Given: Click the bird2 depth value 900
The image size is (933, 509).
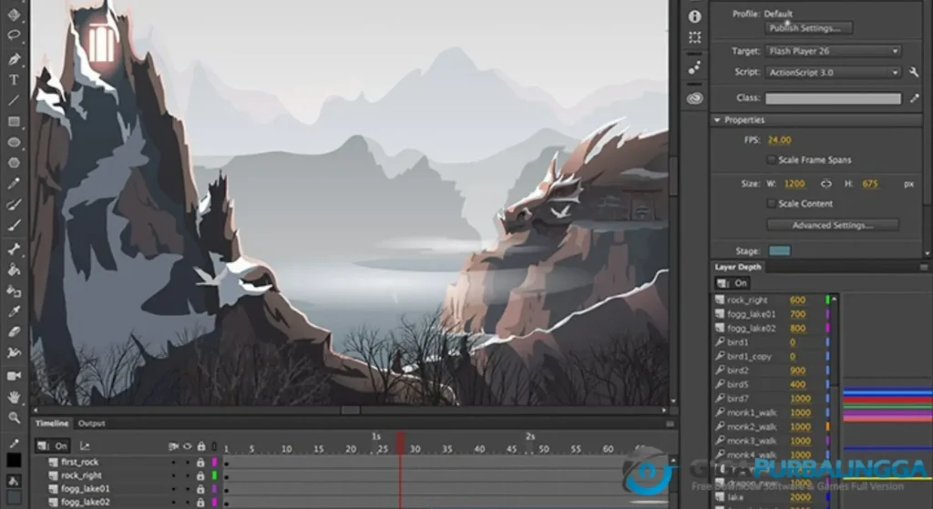Looking at the screenshot, I should pos(797,371).
